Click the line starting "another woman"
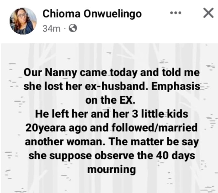The image size is (218, 193). [112, 142]
